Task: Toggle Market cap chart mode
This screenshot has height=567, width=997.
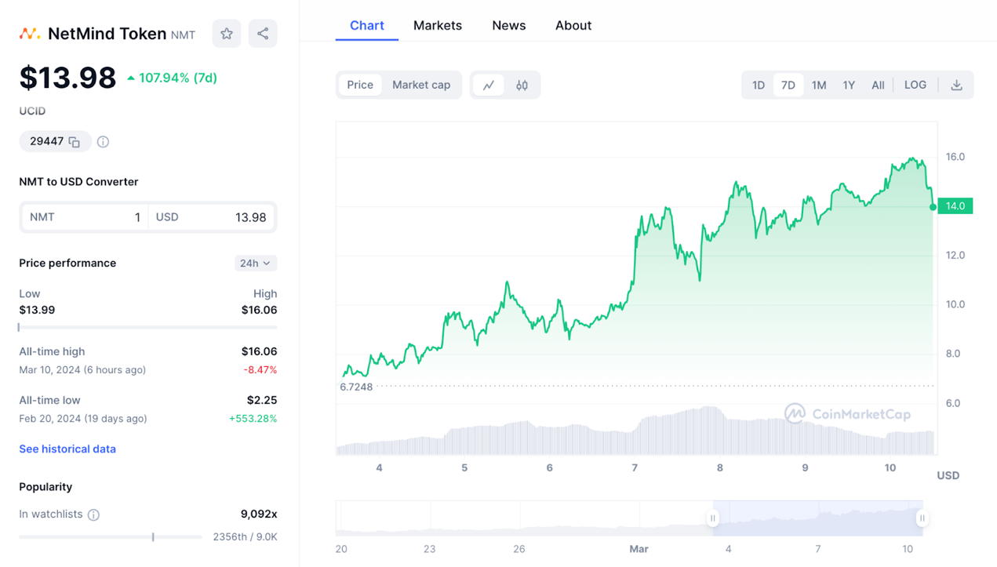Action: [421, 85]
